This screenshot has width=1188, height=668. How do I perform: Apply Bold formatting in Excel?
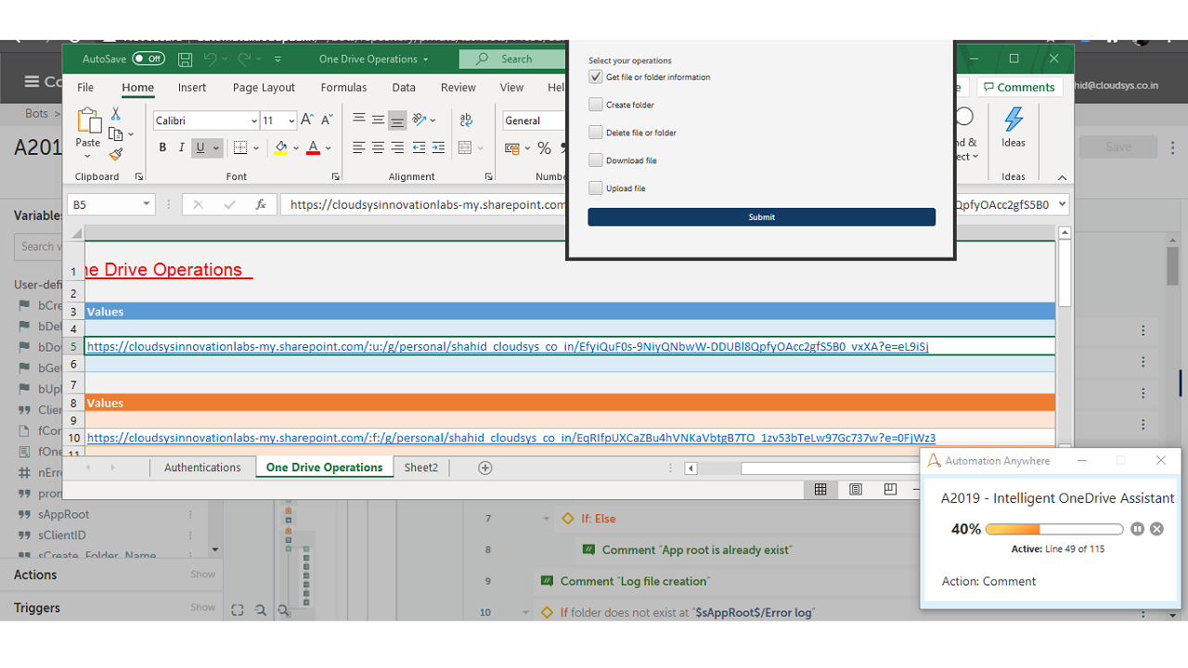pos(162,148)
